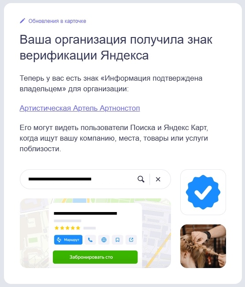Click the blue Маршрут route button
Image resolution: width=245 pixels, height=287 pixels.
68,240
